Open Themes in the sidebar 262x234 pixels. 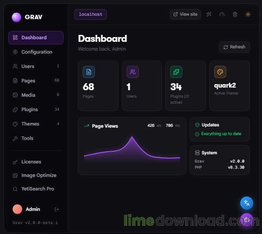tap(36, 124)
